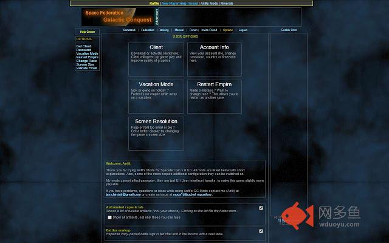Click Validate Email in the sidebar
389x243 pixels.
pyautogui.click(x=86, y=68)
